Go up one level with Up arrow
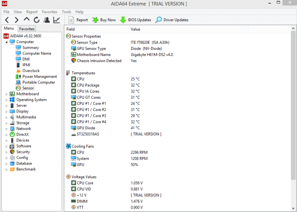 [27, 20]
